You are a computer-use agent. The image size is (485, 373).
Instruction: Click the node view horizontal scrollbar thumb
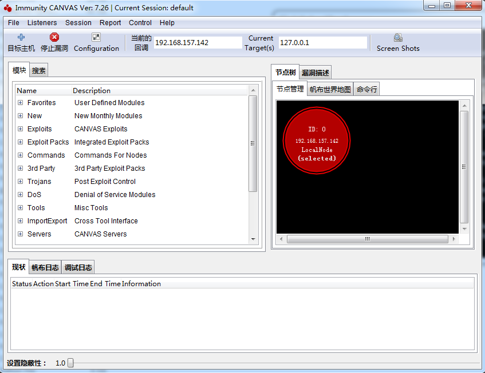(x=367, y=239)
